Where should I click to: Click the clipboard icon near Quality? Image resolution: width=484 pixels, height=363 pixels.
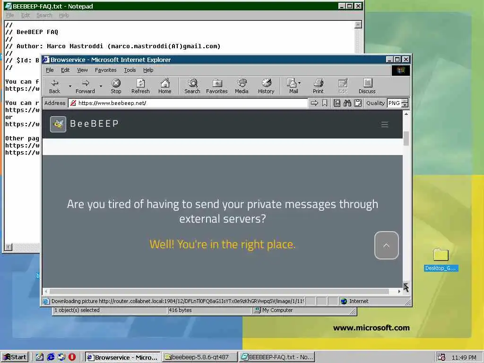[358, 103]
